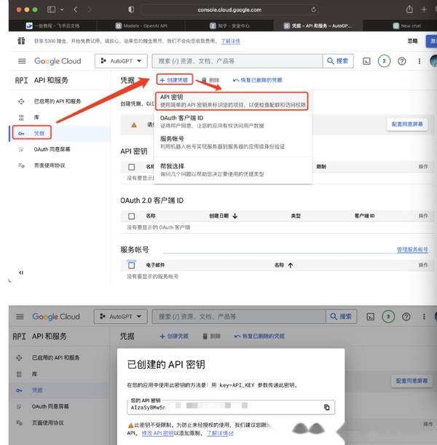Image resolution: width=437 pixels, height=445 pixels.
Task: Choose 帮我选择 from the create credentials menu
Action: coord(232,170)
